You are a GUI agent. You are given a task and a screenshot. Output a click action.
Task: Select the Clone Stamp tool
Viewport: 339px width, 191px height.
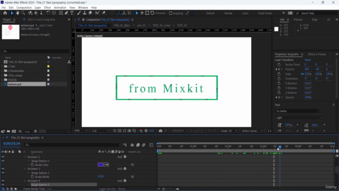click(85, 13)
